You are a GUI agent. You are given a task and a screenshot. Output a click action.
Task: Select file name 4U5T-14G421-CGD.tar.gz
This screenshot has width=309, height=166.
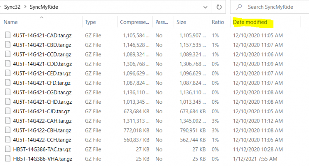42,93
